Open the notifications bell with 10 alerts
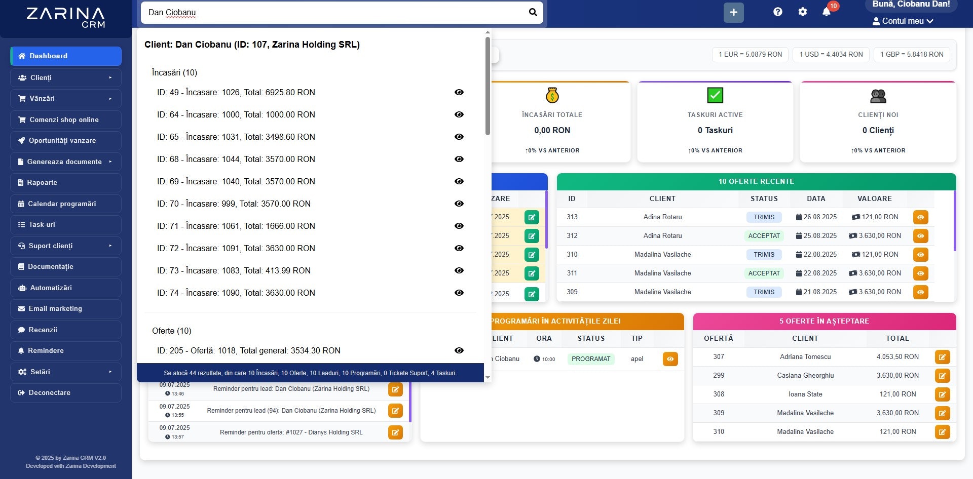 826,11
